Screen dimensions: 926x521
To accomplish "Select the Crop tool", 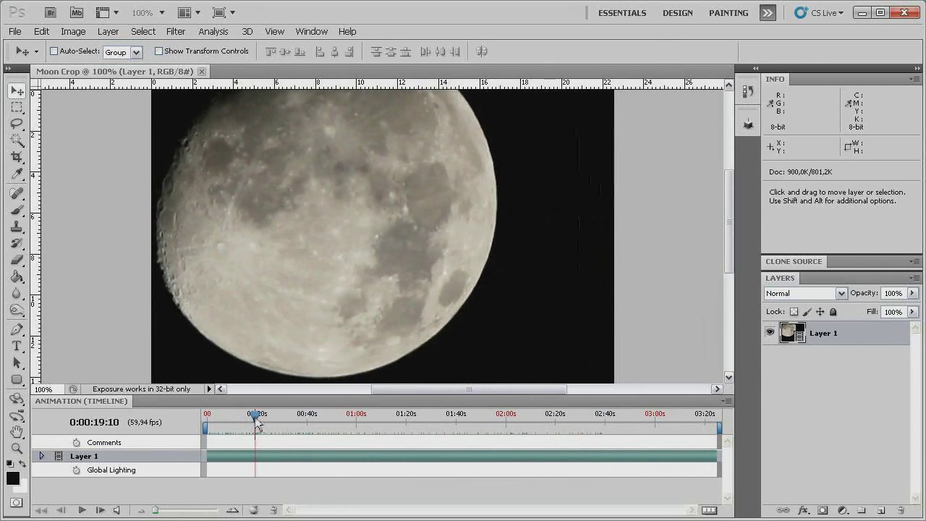I will (x=17, y=157).
